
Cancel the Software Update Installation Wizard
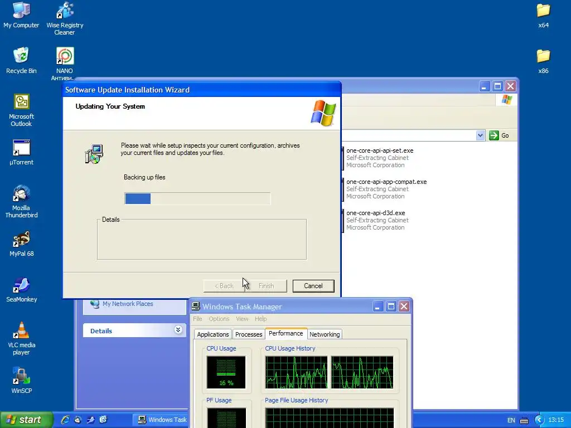click(x=313, y=286)
